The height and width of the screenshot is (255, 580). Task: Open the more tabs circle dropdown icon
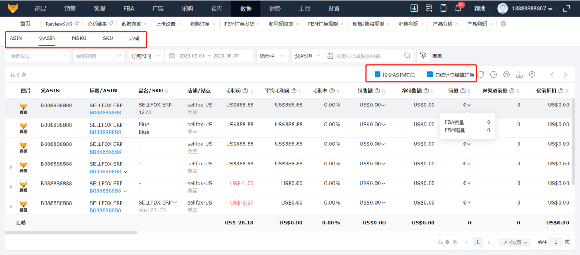coord(503,24)
